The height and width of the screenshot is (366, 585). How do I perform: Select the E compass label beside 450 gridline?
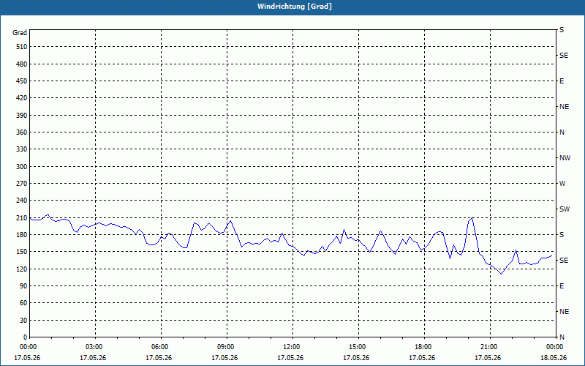coord(562,81)
